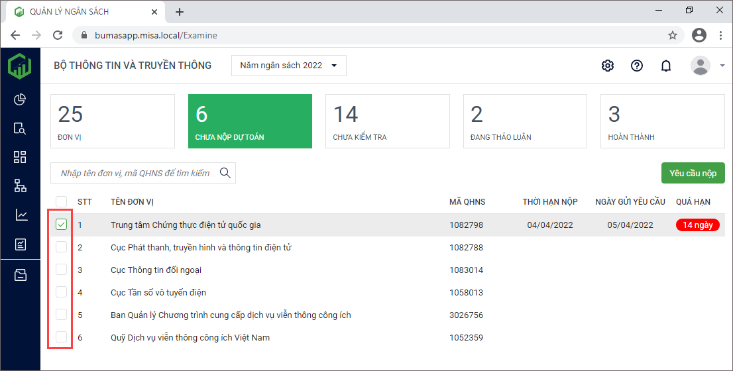The image size is (733, 371).
Task: Open the grid modules sidebar icon
Action: (x=20, y=157)
